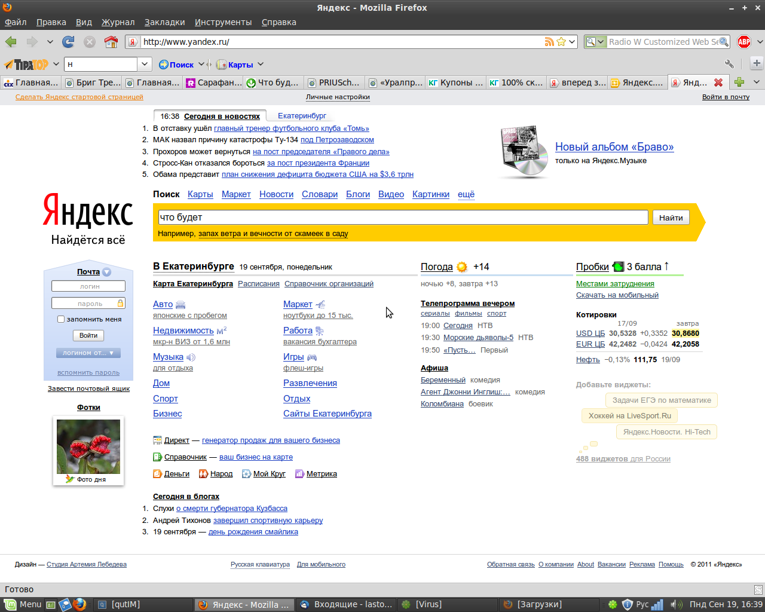Toggle the 'запомнить меня' checkbox

point(60,319)
